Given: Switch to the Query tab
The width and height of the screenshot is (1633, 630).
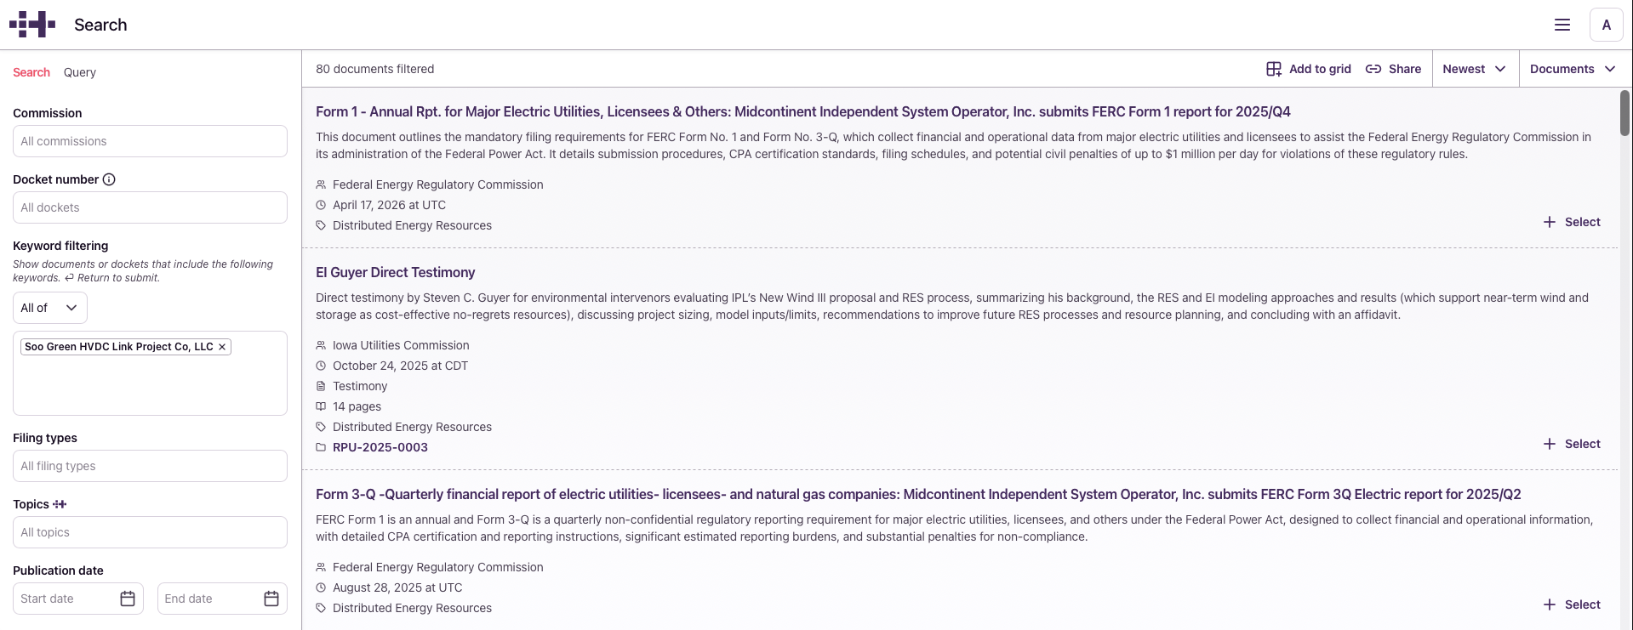Looking at the screenshot, I should pyautogui.click(x=80, y=72).
